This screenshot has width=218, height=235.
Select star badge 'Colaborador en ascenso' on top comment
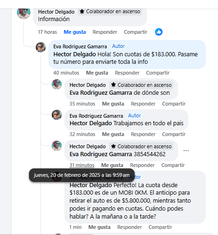tap(110, 12)
